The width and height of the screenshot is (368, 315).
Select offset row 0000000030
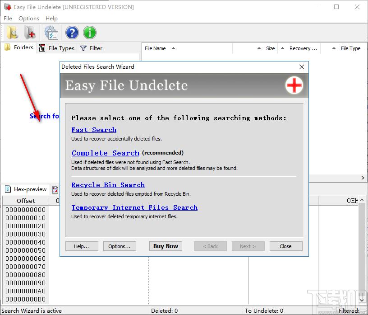click(26, 234)
